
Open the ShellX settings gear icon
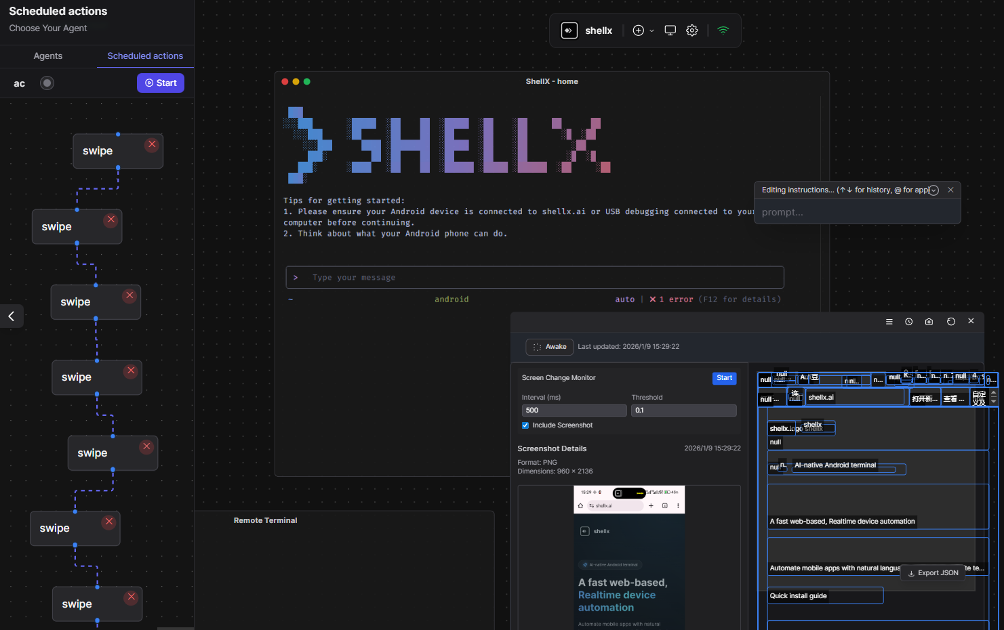pyautogui.click(x=691, y=30)
